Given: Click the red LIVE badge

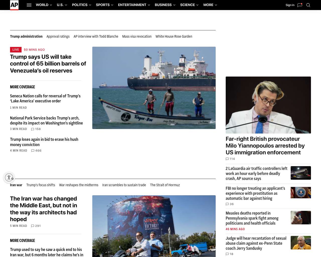Looking at the screenshot, I should (16, 50).
